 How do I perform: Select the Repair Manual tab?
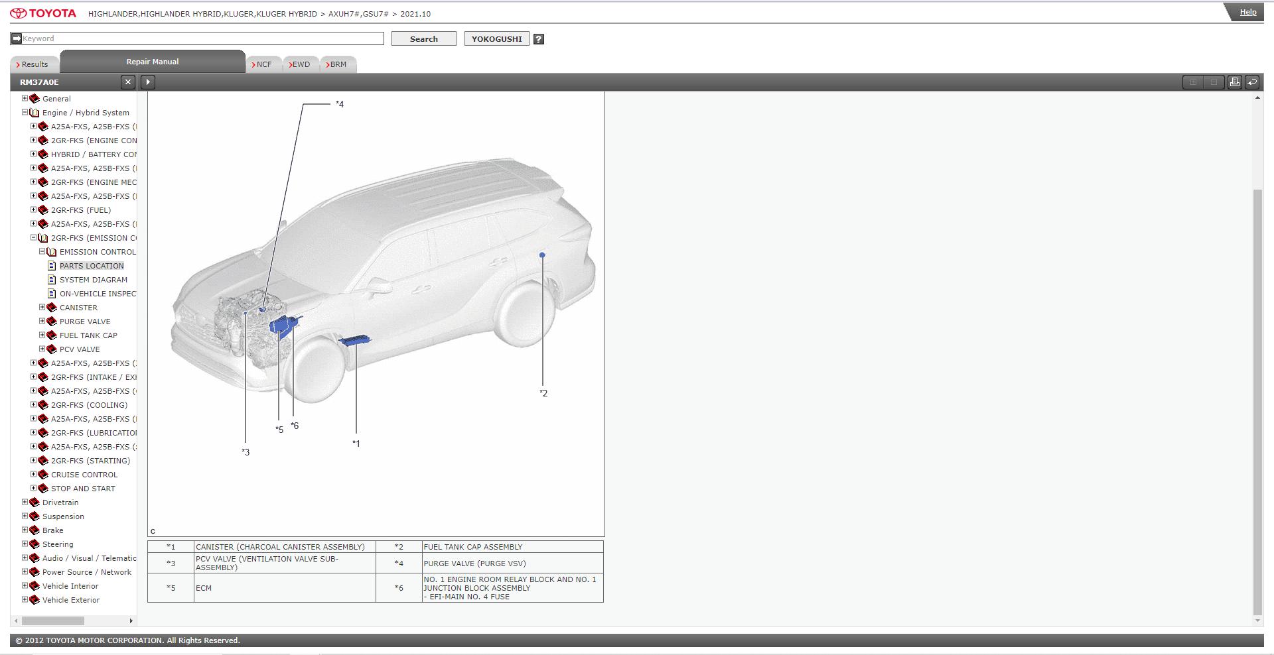pos(153,62)
